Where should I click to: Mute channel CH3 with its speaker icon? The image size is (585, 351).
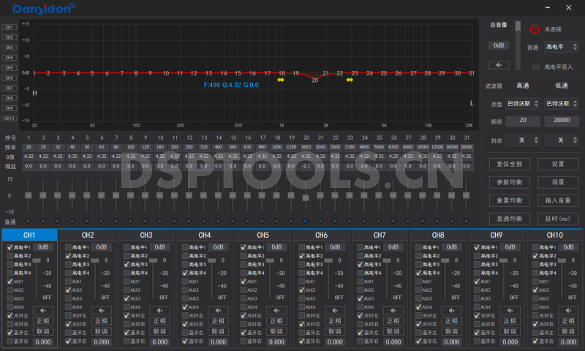click(x=161, y=309)
